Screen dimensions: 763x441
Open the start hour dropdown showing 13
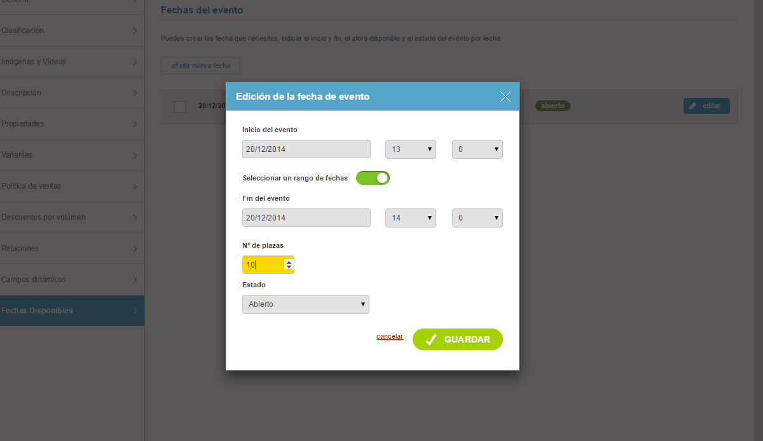[411, 149]
